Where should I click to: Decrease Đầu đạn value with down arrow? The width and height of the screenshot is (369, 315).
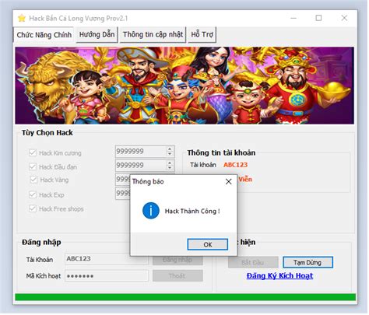tap(170, 167)
